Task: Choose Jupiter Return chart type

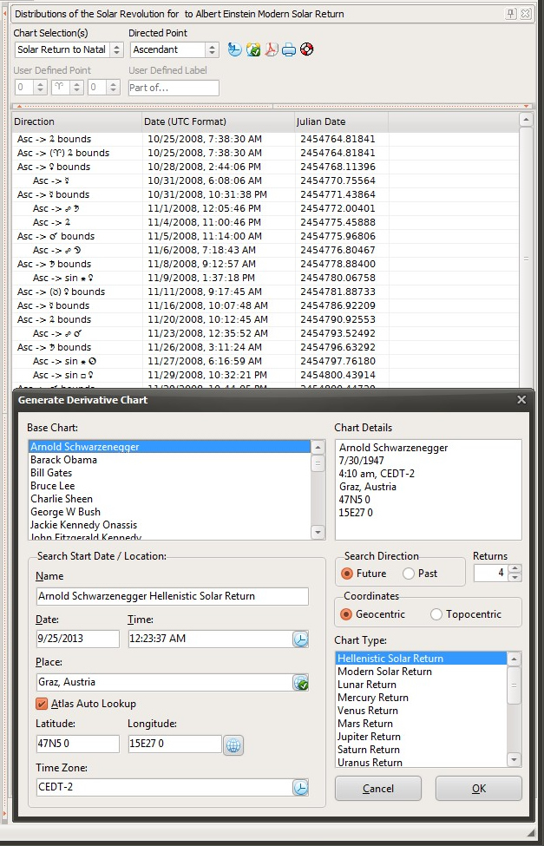Action: pyautogui.click(x=421, y=737)
